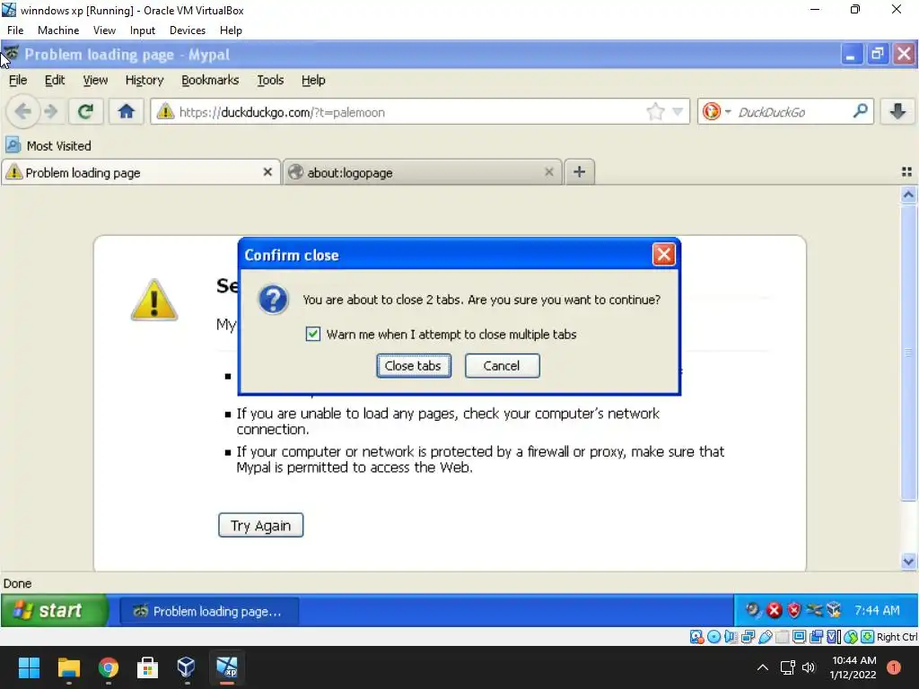Click the red X tray icon in XP
The width and height of the screenshot is (919, 689).
click(774, 610)
